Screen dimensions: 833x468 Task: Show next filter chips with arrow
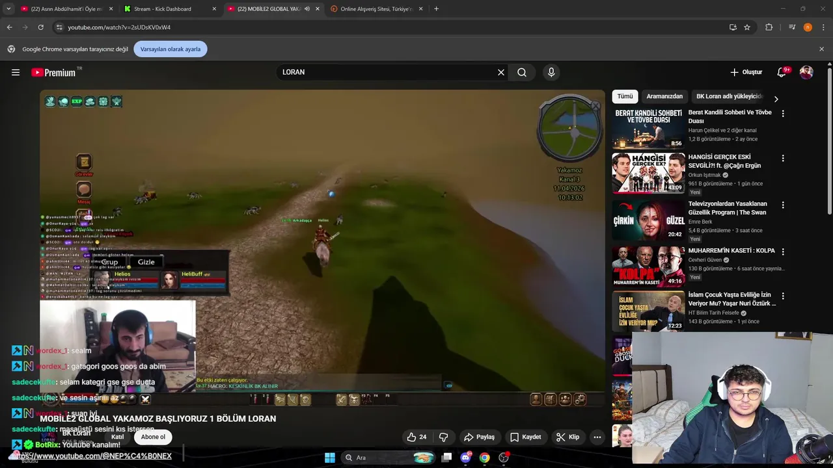[776, 99]
